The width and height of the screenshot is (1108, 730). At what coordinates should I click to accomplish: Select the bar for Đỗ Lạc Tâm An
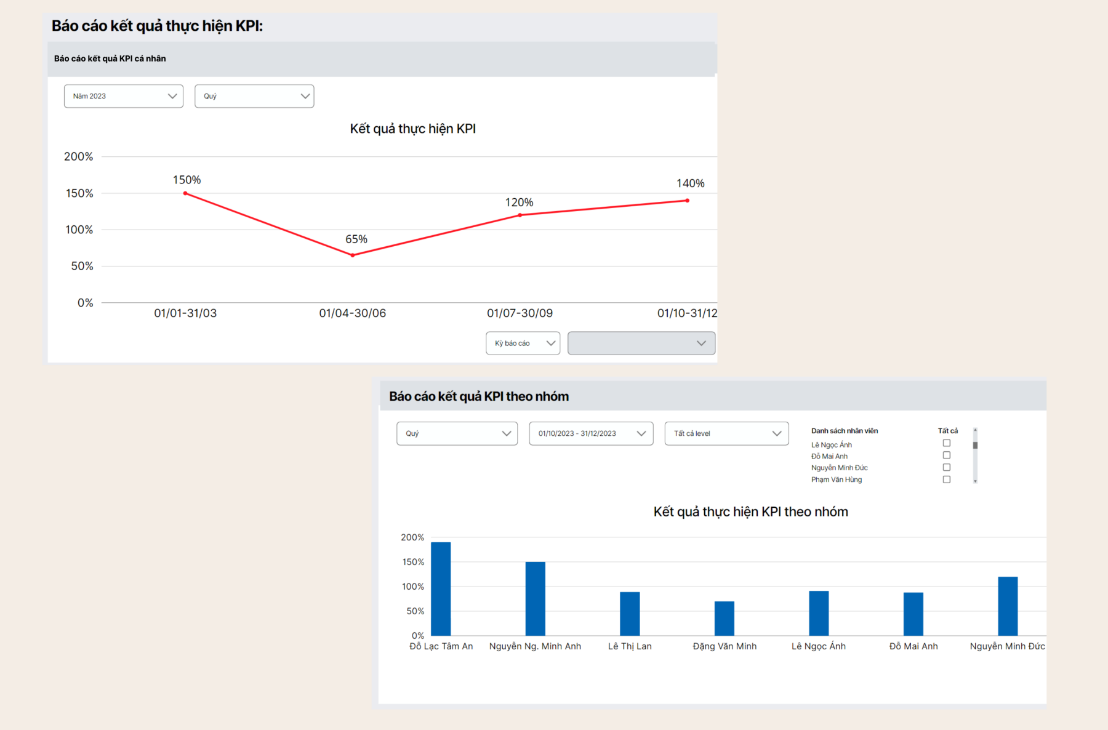pos(441,588)
